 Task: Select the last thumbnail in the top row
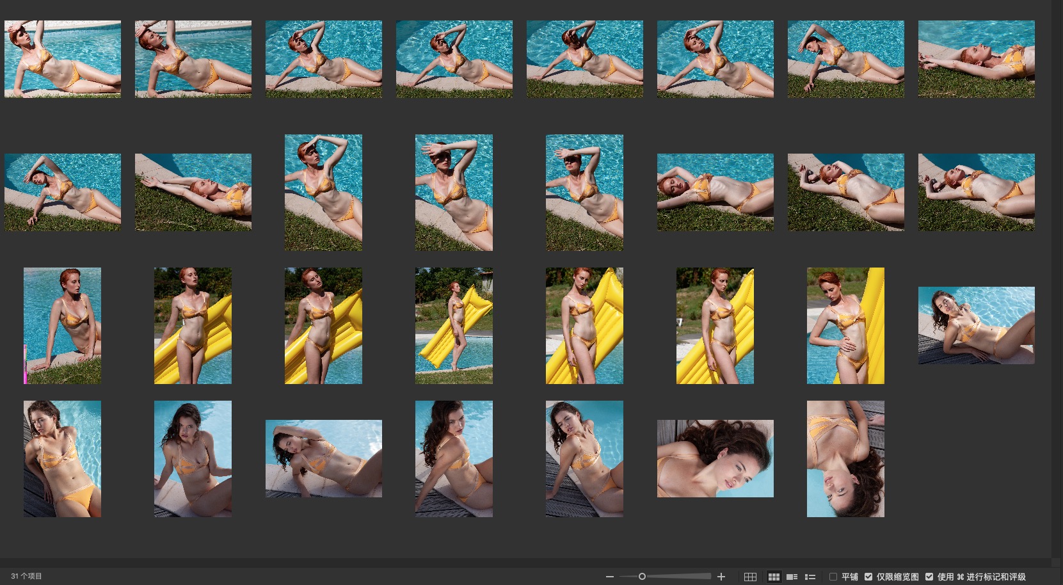pyautogui.click(x=976, y=59)
